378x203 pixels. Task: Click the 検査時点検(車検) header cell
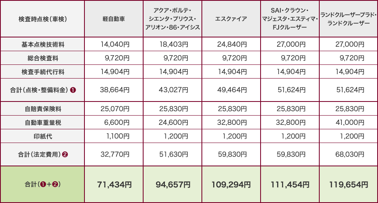click(43, 19)
